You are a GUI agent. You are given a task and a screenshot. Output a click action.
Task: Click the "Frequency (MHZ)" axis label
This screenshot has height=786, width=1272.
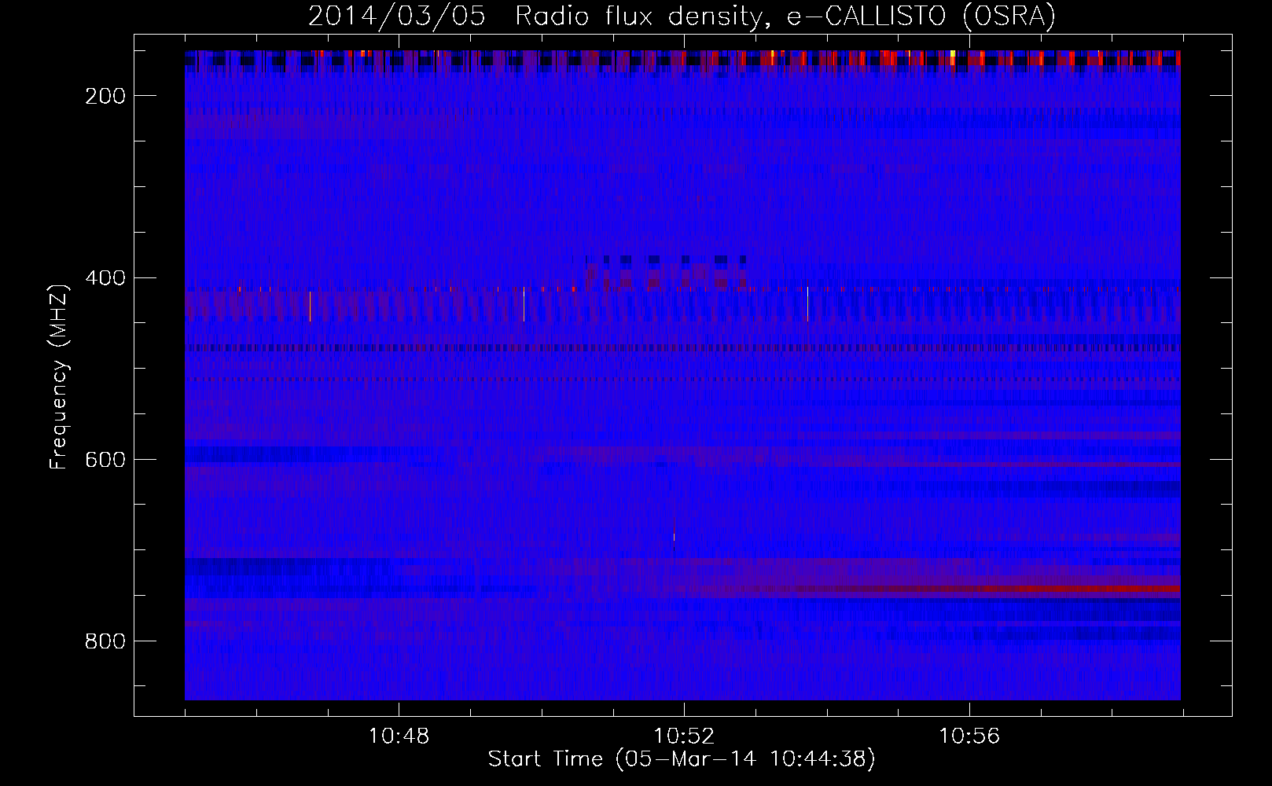60,376
